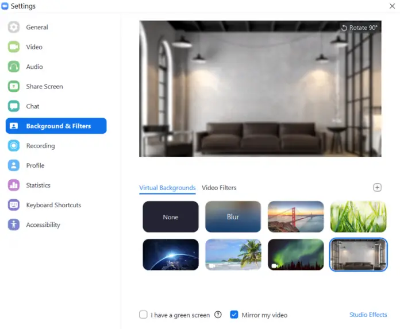
Task: Open the Recording settings label
Action: pyautogui.click(x=41, y=146)
